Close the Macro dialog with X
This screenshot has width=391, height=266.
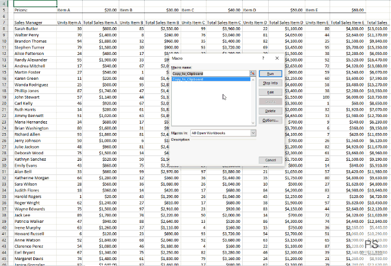coord(277,59)
